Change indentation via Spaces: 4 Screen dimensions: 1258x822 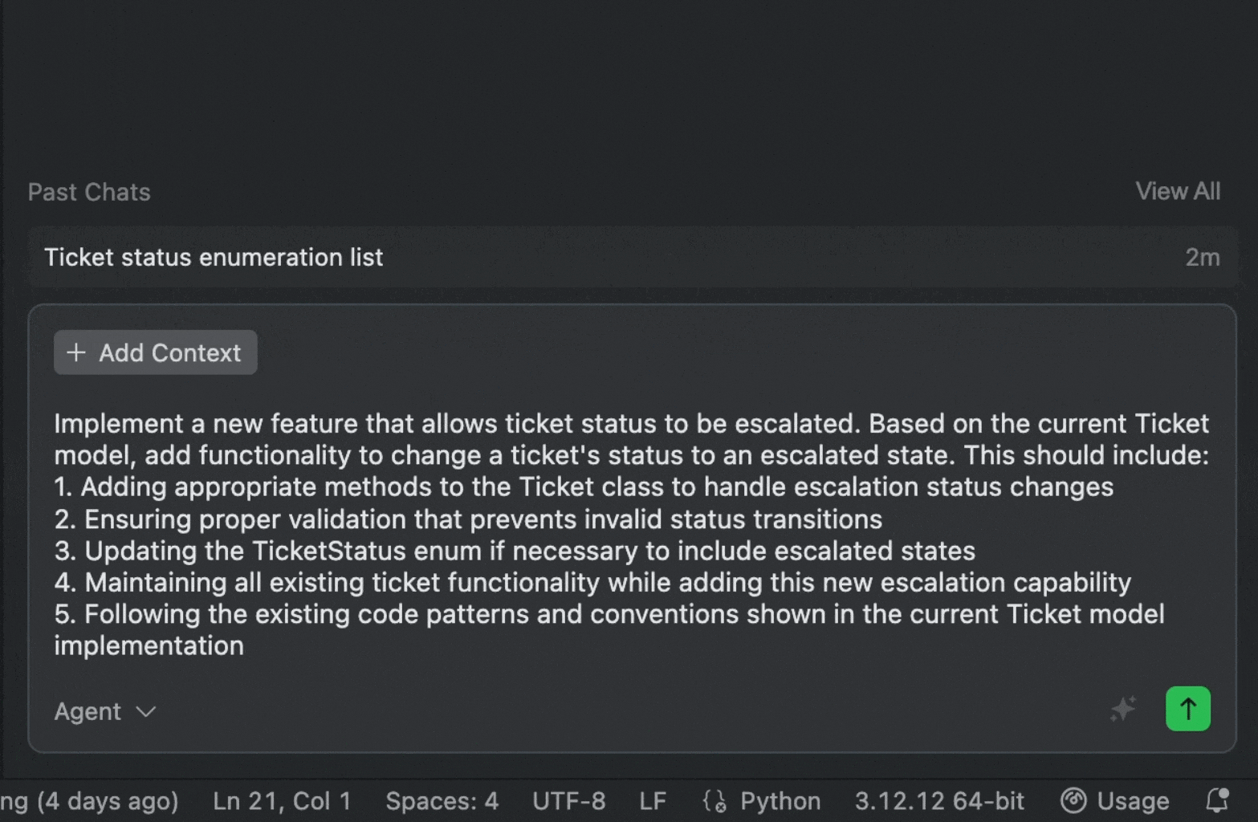coord(442,800)
